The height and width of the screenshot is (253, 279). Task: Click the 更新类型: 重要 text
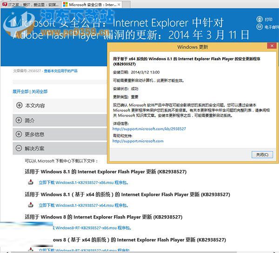(x=126, y=97)
